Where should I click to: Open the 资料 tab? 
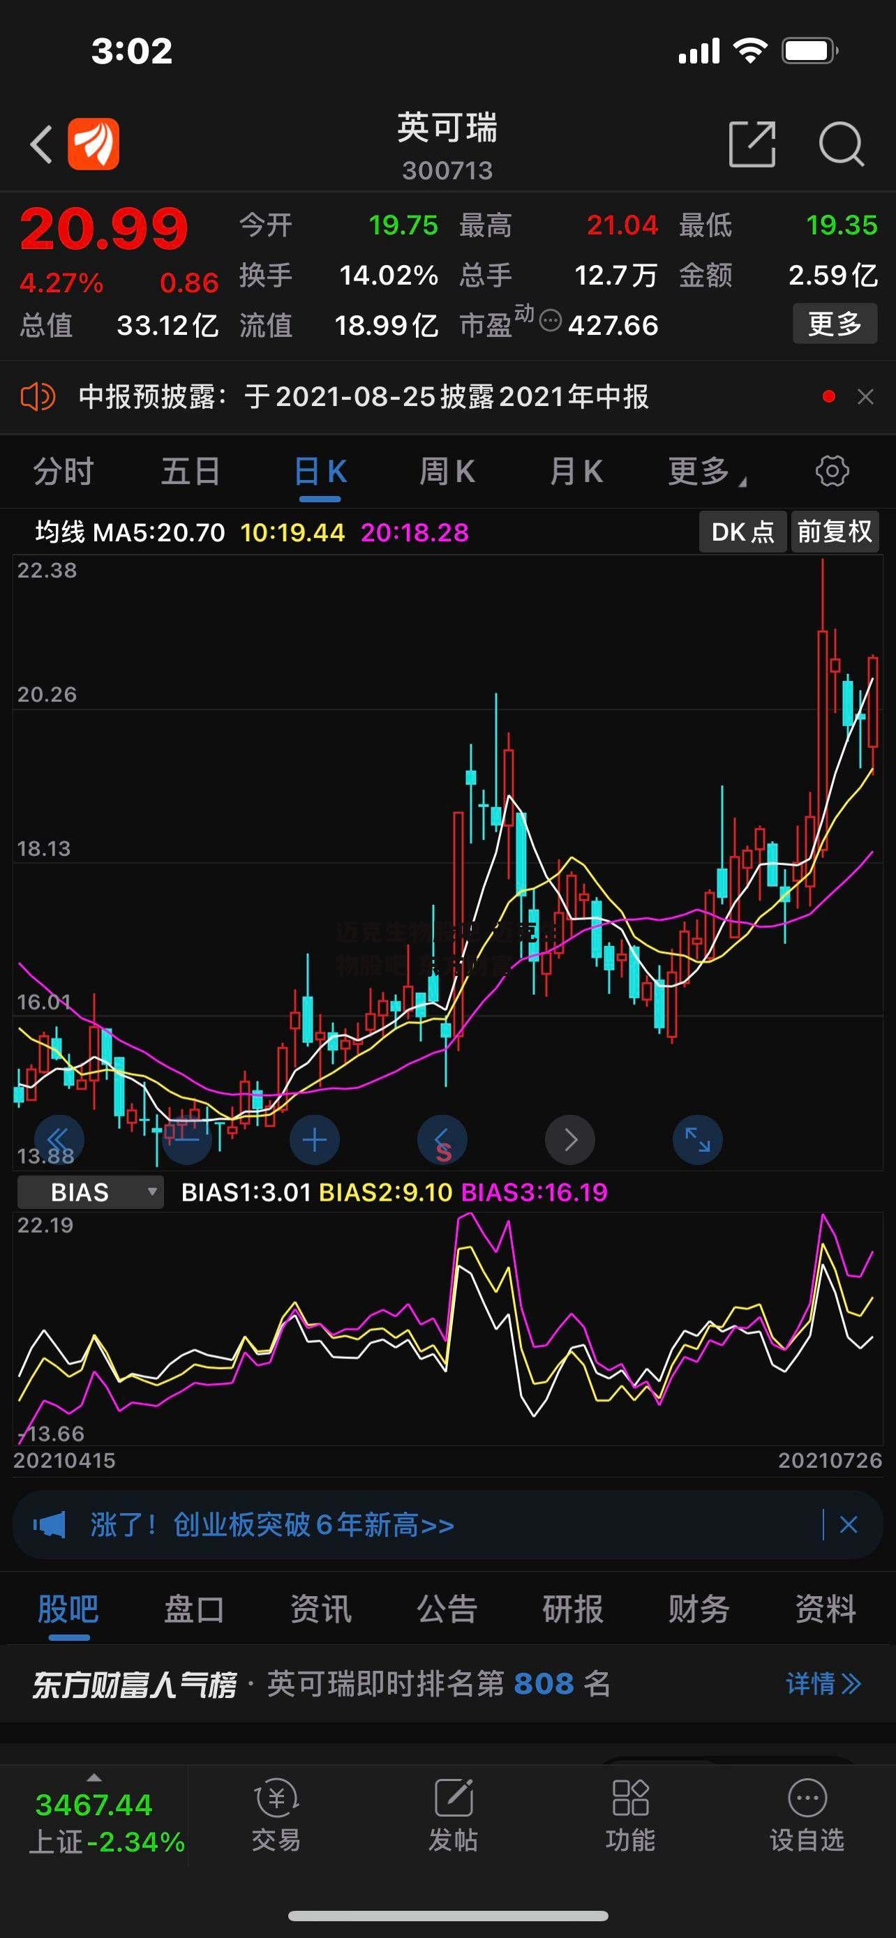[826, 1611]
